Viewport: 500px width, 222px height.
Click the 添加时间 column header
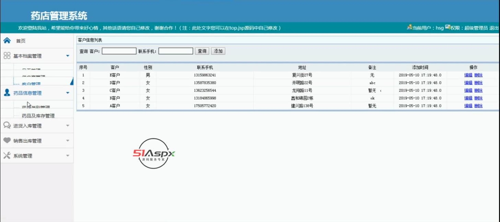tap(420, 67)
